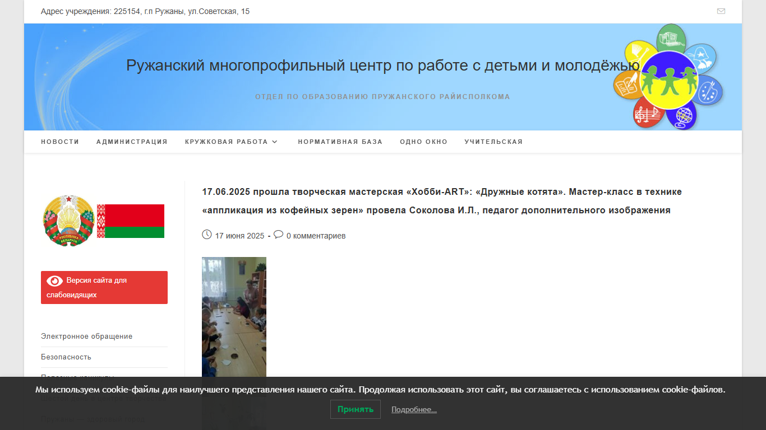Click the Belarus coat of arms image
Viewport: 766px width, 430px height.
(68, 221)
